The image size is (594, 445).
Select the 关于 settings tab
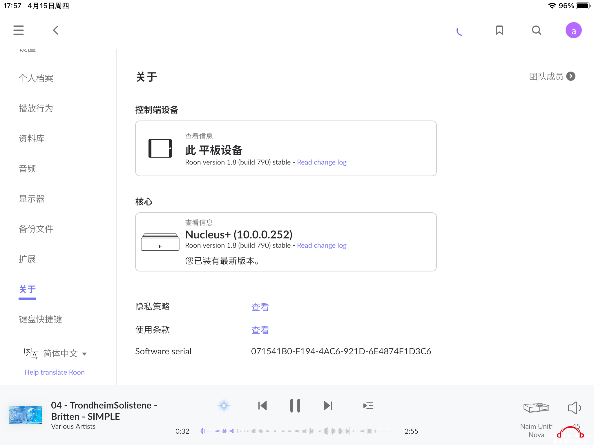[x=27, y=289]
